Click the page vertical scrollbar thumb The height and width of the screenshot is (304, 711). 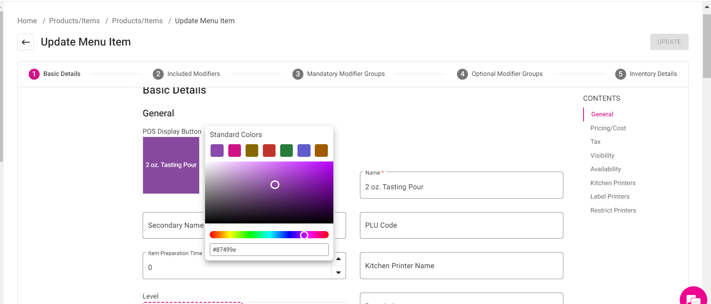pyautogui.click(x=707, y=46)
